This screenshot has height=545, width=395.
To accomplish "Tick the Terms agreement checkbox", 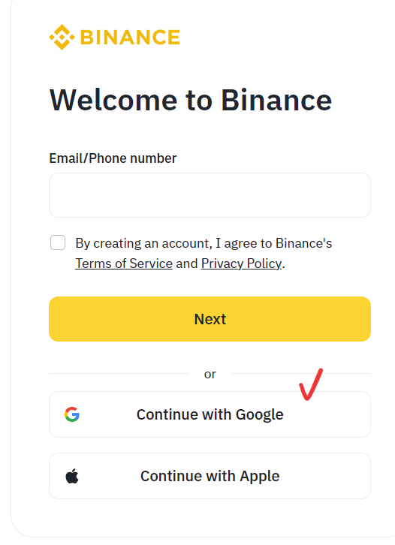I will 58,242.
